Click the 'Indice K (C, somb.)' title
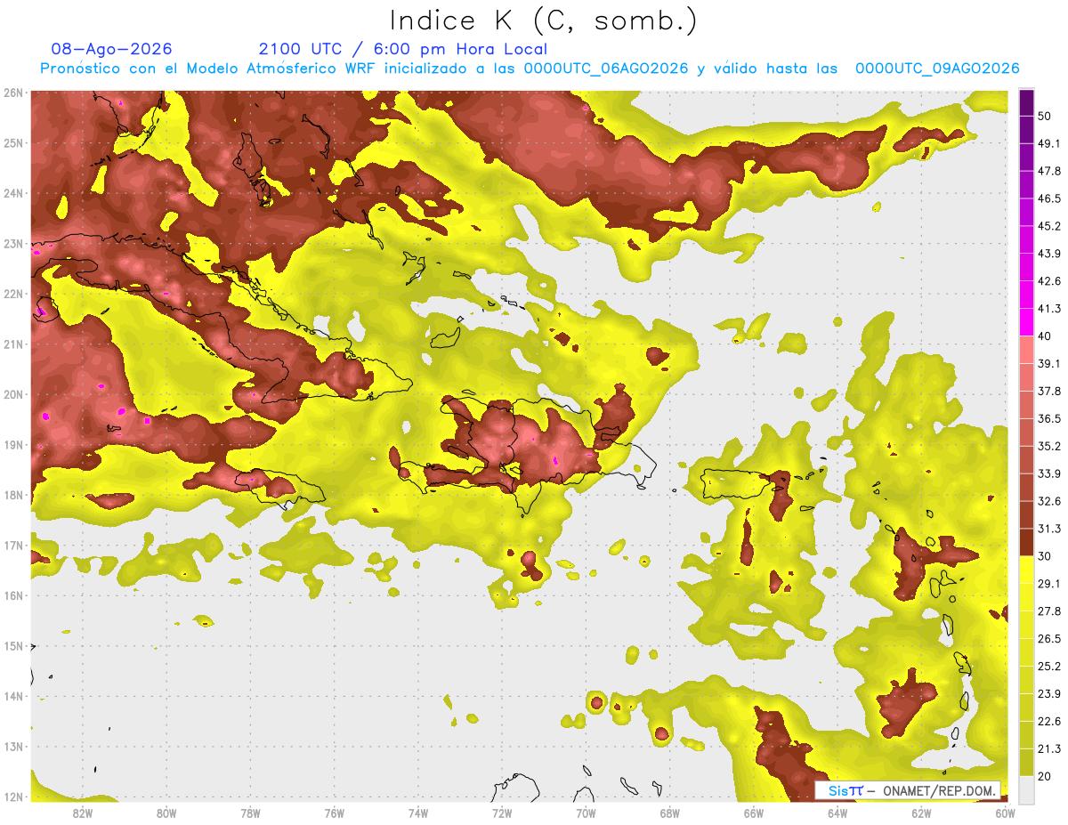 coord(544,20)
